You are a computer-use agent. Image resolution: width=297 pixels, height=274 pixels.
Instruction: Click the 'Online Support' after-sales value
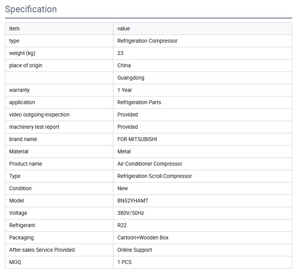pos(135,250)
